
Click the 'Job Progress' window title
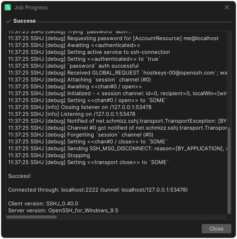click(31, 7)
